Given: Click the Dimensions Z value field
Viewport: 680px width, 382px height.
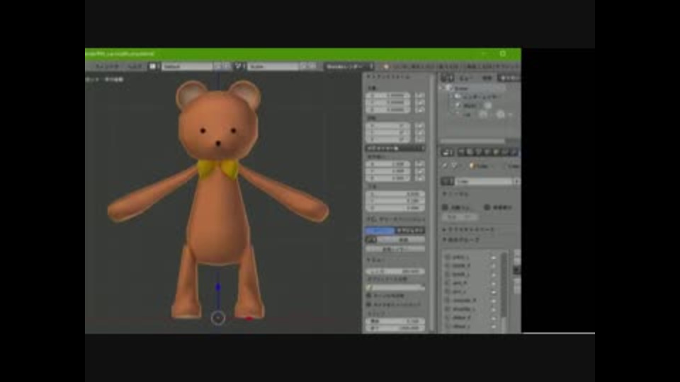Looking at the screenshot, I should coord(395,208).
